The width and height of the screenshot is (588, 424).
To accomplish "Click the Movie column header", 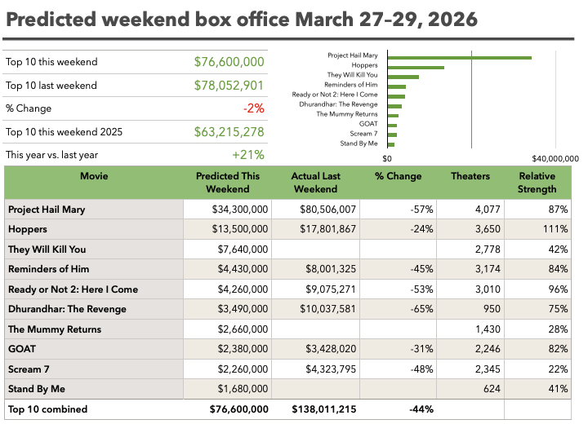I will coord(94,176).
